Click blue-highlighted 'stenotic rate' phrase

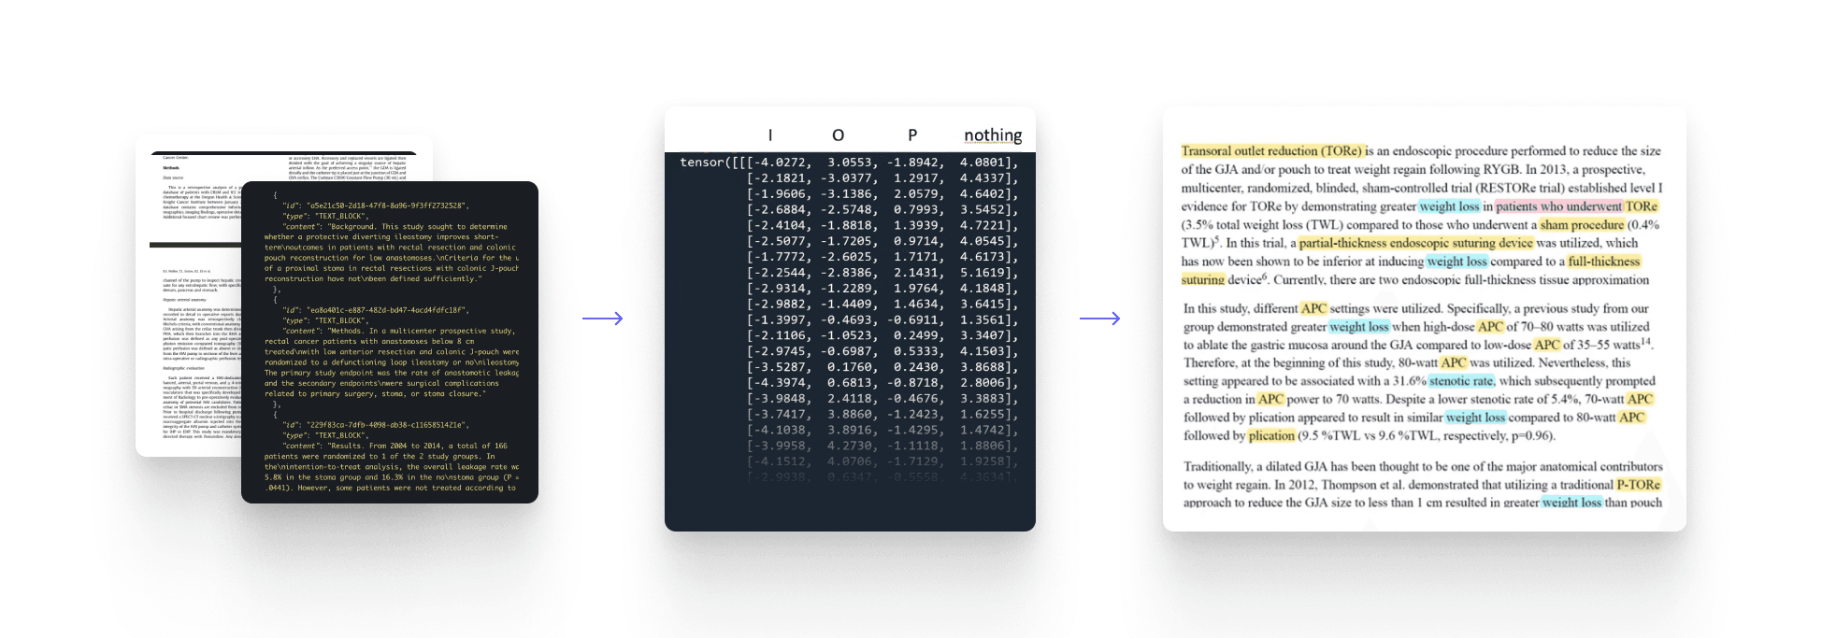[1461, 381]
